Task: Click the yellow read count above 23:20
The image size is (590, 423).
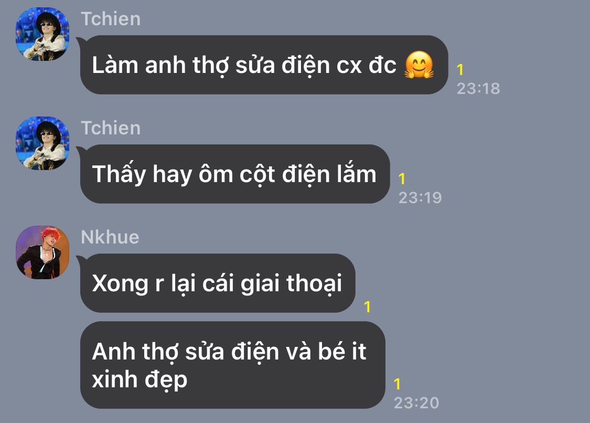Action: pos(397,384)
